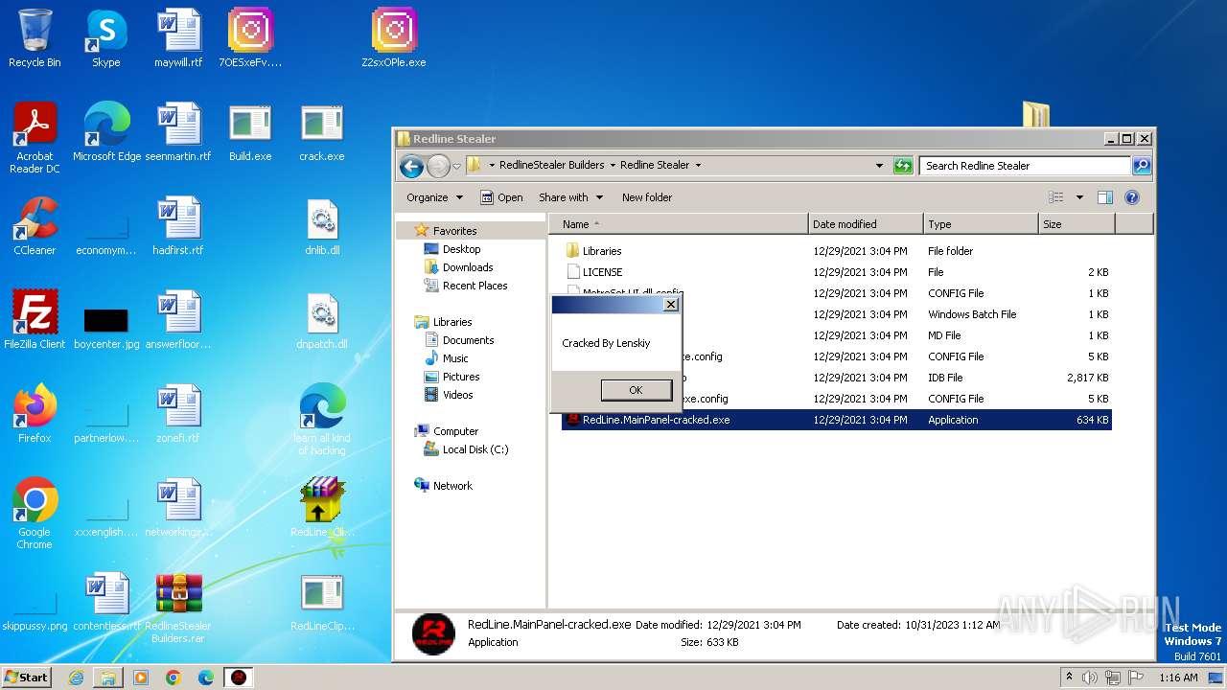
Task: Open Desktop in the navigation pane
Action: coord(461,249)
